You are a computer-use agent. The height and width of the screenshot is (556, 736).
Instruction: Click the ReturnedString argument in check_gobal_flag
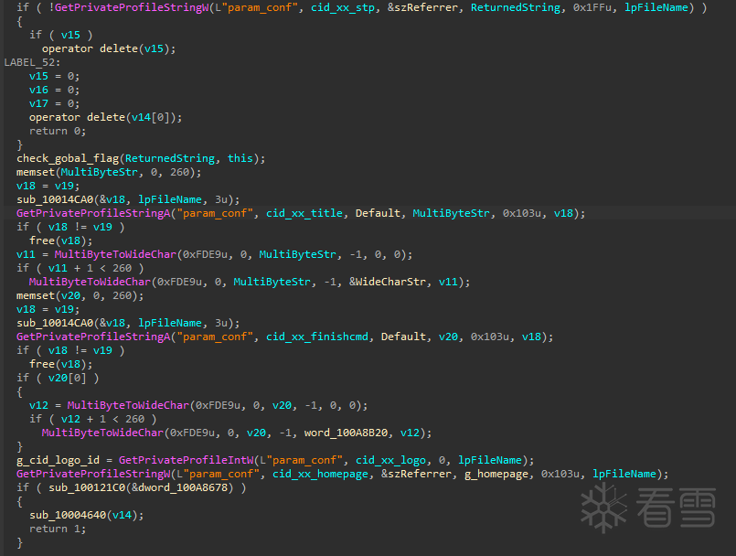click(x=170, y=158)
